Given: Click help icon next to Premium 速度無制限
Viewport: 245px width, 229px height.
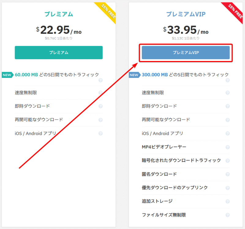Looking at the screenshot, I should point(100,93).
